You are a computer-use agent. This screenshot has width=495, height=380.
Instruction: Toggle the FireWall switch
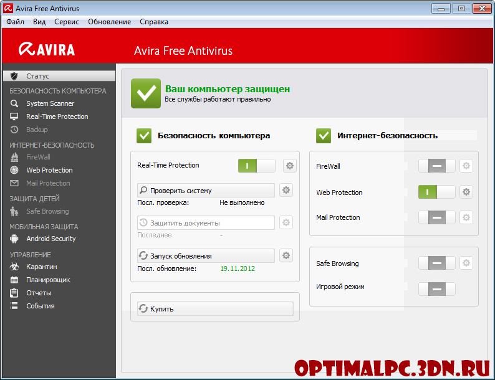437,166
